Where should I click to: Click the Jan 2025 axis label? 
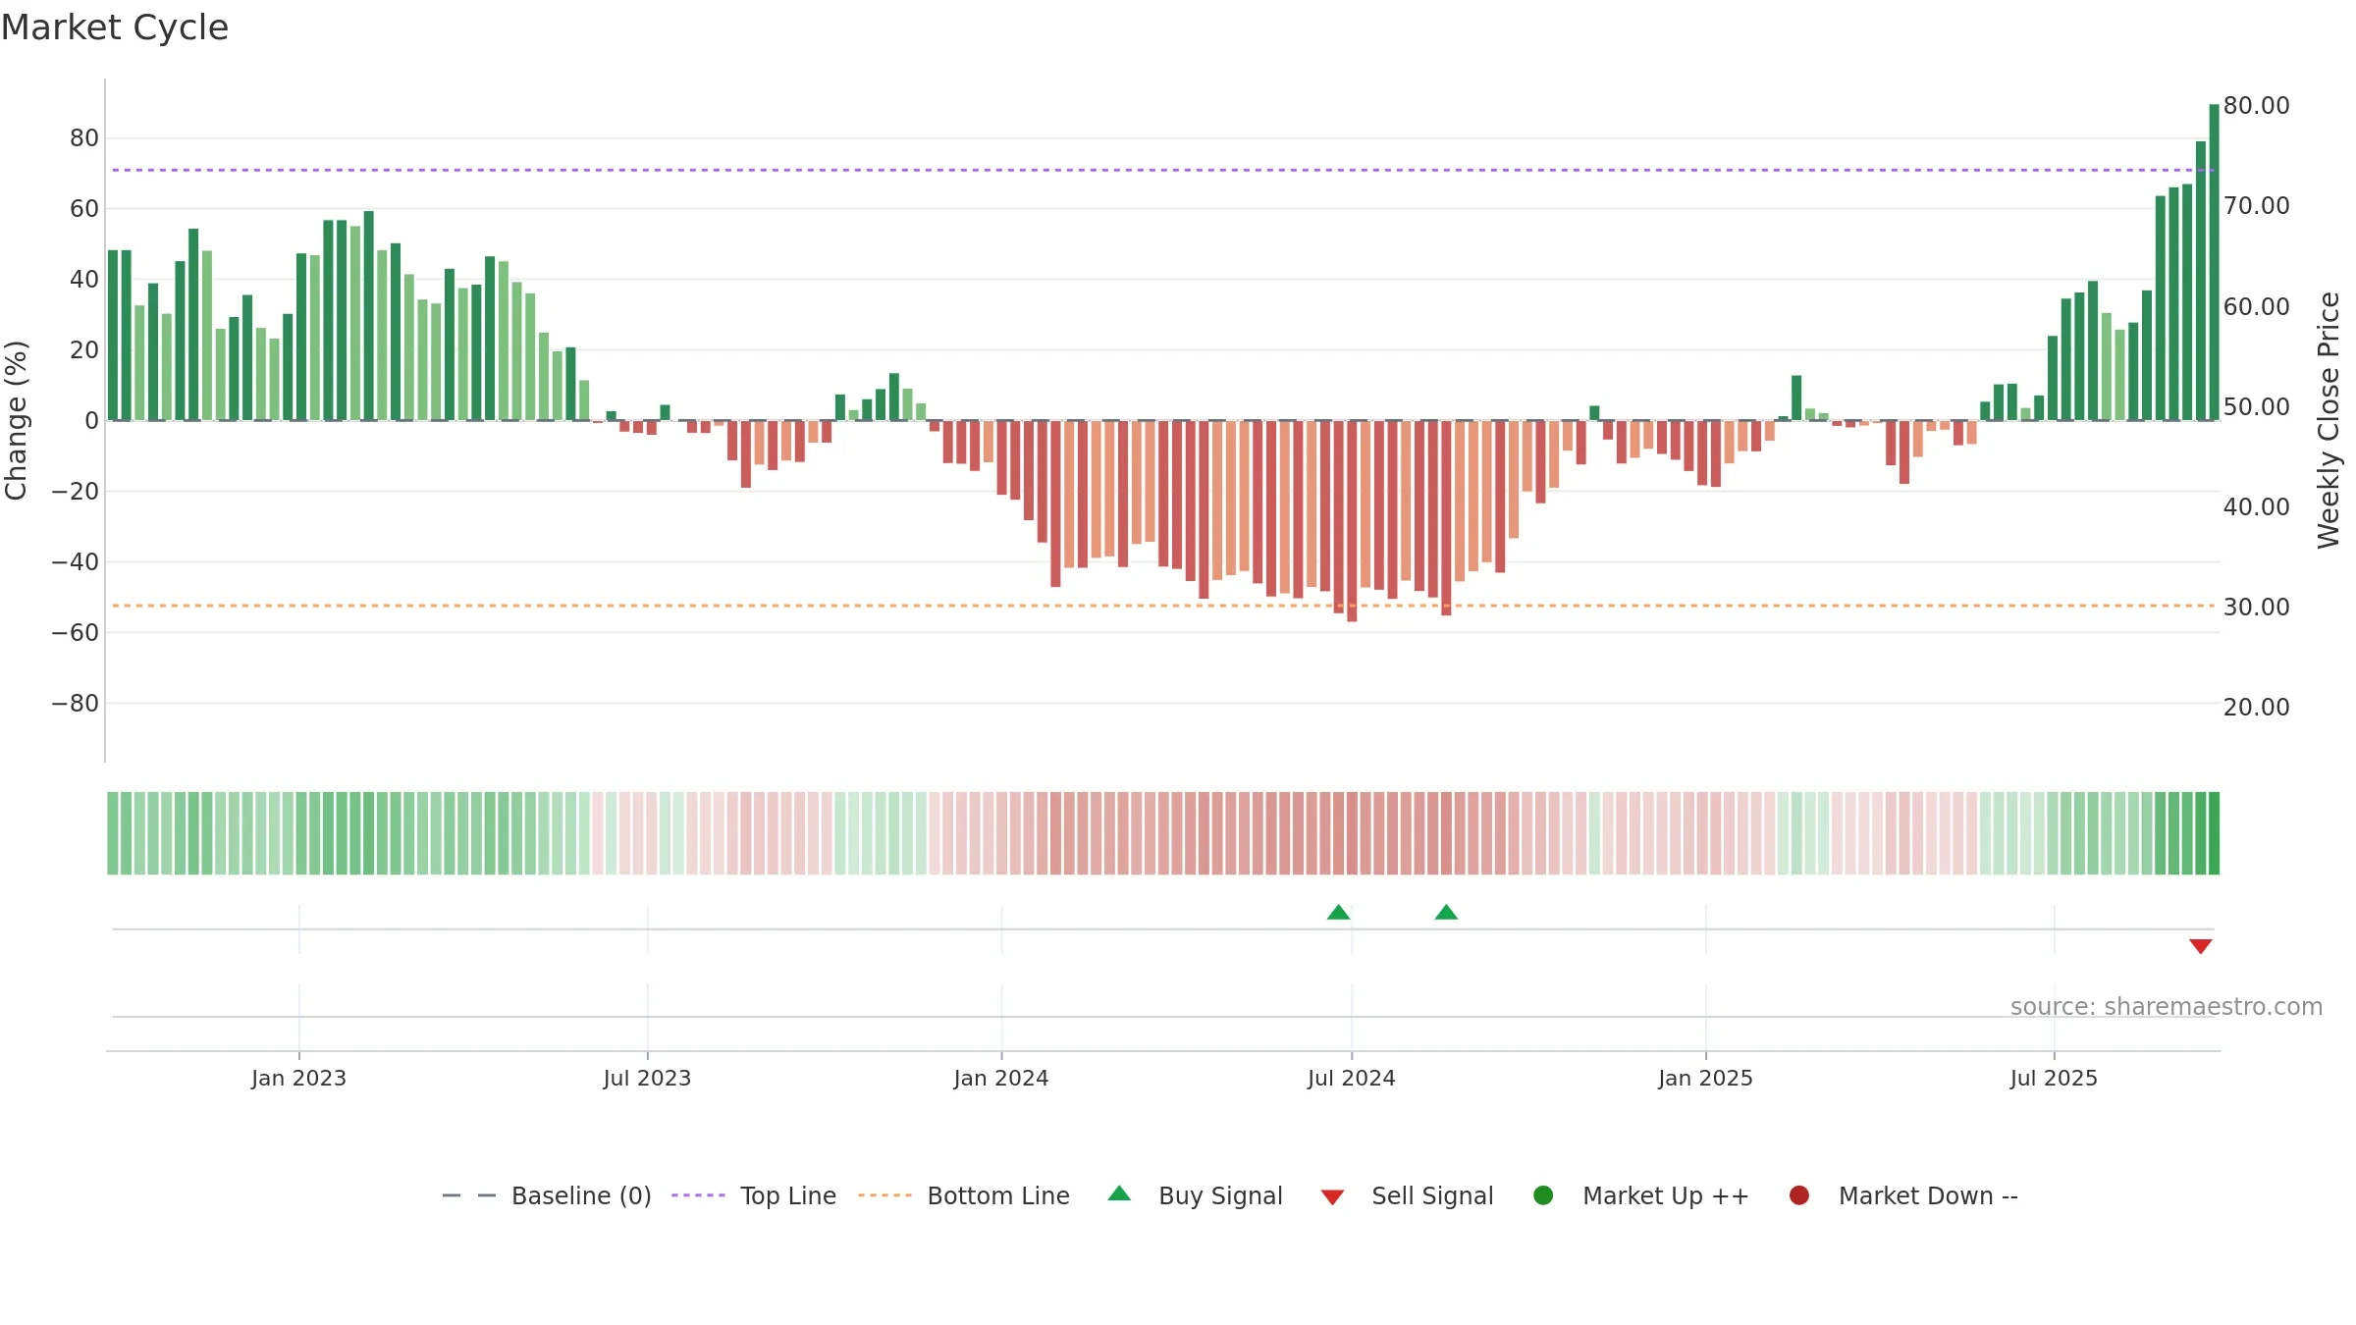pos(1705,1079)
